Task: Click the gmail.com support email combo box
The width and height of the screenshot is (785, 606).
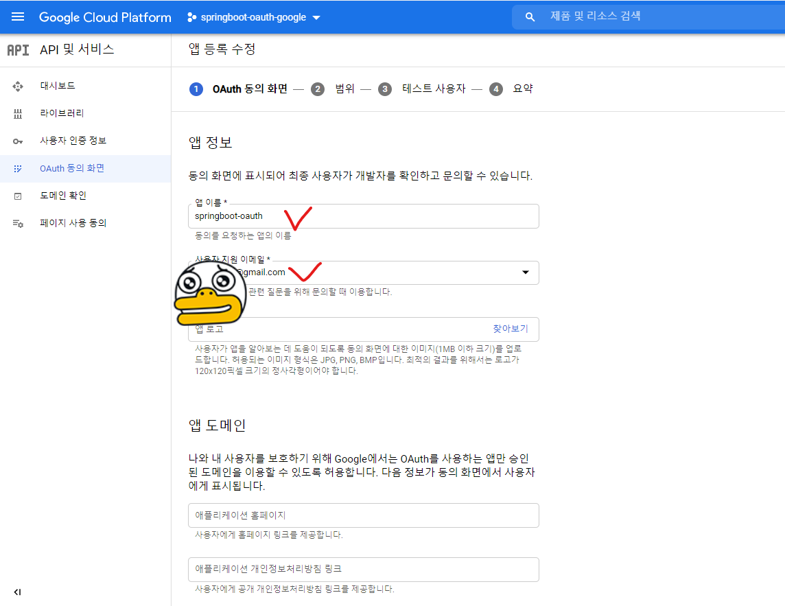Action: coord(364,273)
